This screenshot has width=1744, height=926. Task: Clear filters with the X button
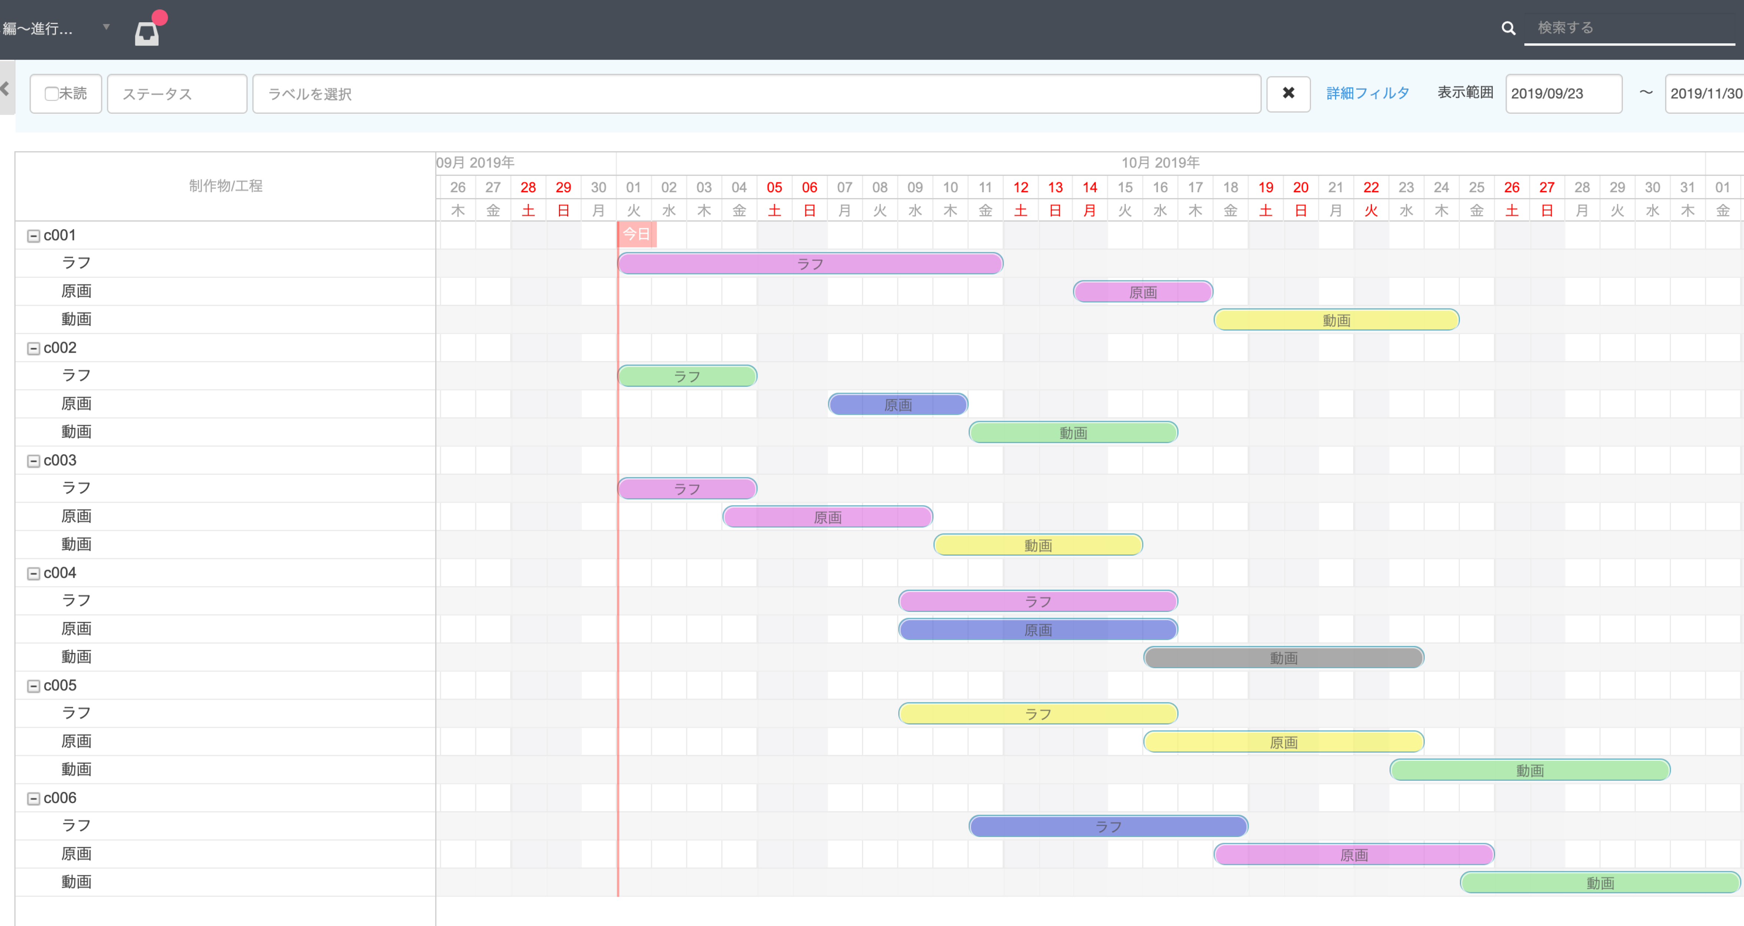(x=1288, y=93)
